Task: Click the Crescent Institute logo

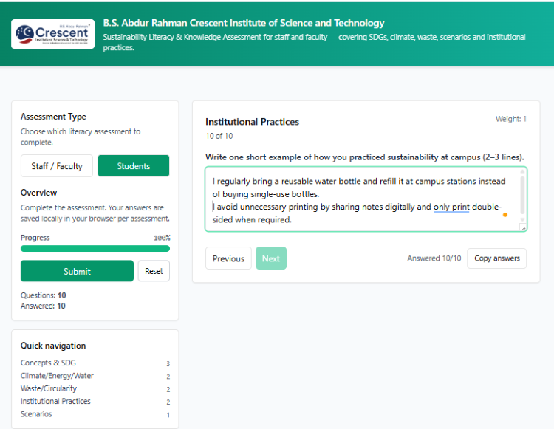Action: (x=52, y=34)
